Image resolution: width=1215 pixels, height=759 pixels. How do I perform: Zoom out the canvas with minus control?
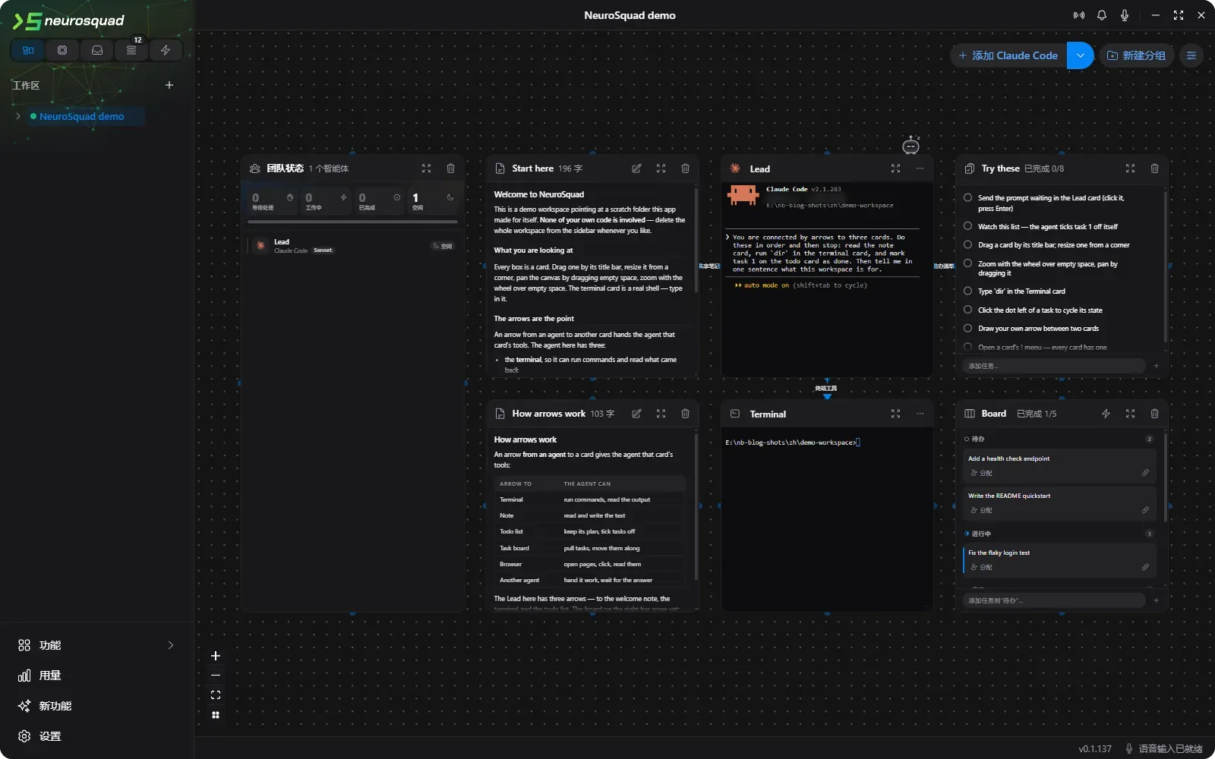216,676
